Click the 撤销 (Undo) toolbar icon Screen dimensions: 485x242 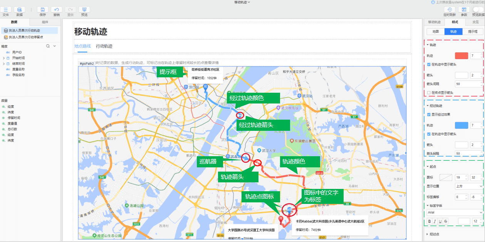tap(57, 10)
